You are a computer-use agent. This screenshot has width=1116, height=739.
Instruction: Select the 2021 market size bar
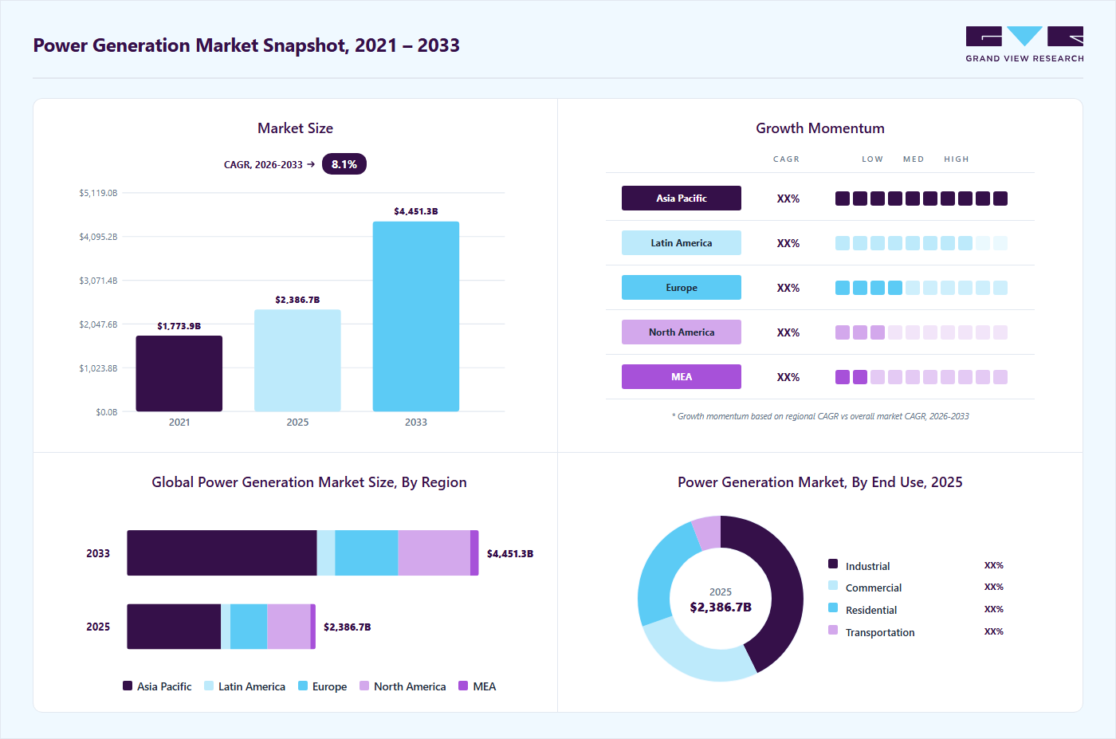click(x=179, y=373)
